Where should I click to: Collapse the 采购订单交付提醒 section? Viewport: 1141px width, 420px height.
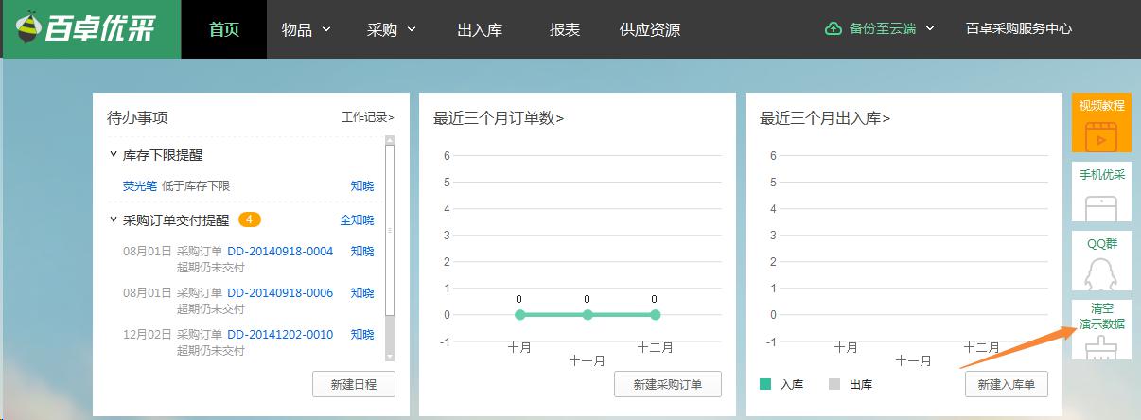pos(113,220)
